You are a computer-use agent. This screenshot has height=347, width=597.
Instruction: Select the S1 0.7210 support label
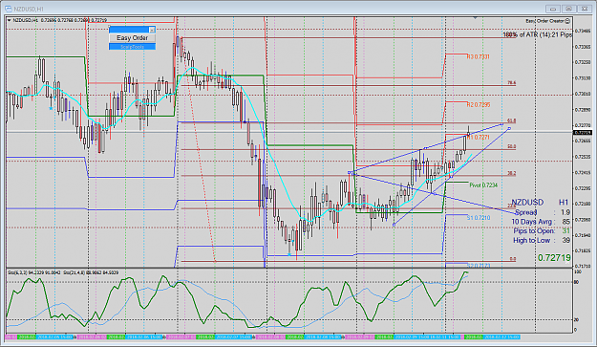click(x=479, y=218)
